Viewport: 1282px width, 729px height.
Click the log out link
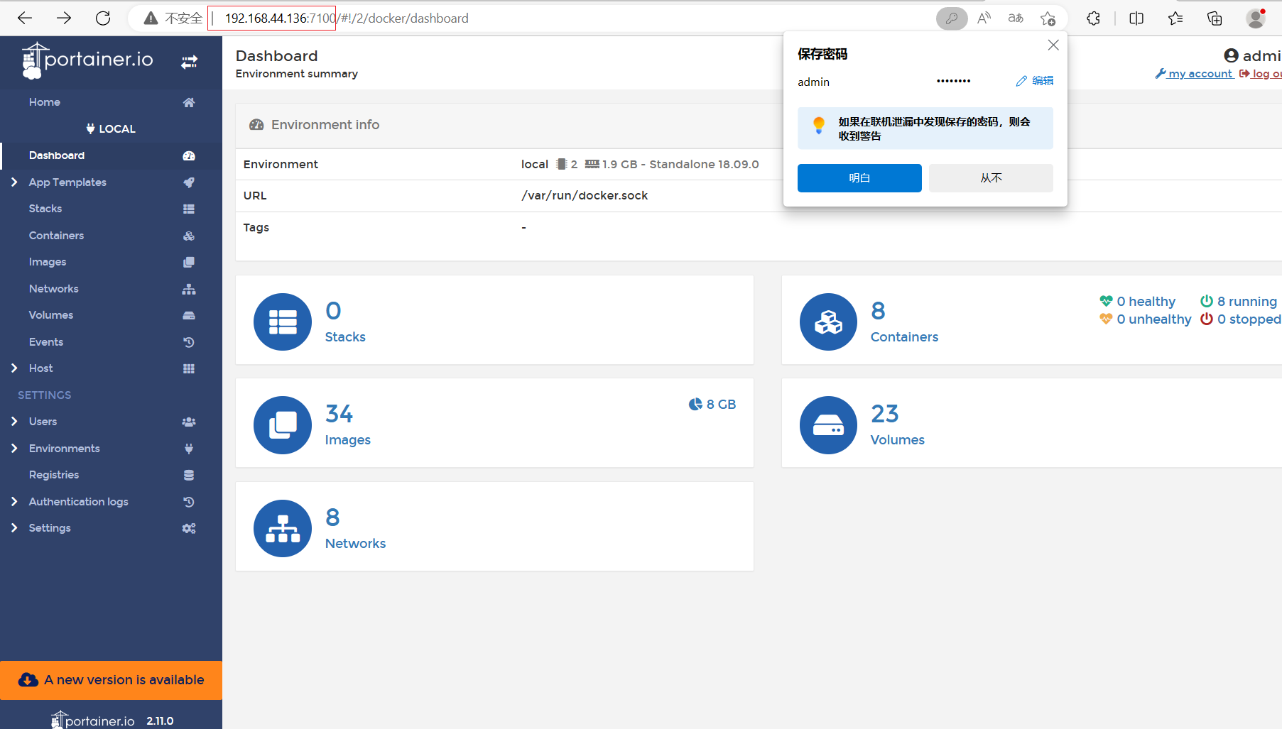point(1261,74)
